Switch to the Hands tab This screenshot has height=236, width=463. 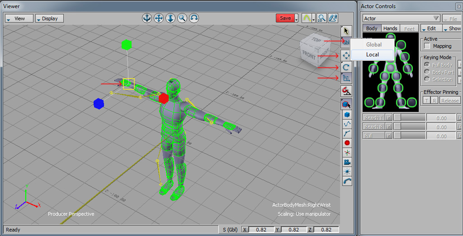point(390,28)
